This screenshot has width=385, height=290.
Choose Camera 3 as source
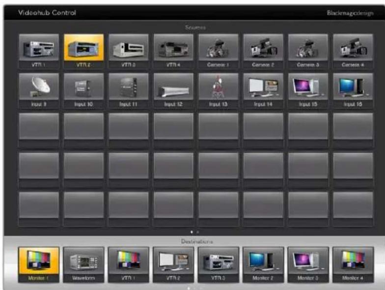click(x=308, y=51)
